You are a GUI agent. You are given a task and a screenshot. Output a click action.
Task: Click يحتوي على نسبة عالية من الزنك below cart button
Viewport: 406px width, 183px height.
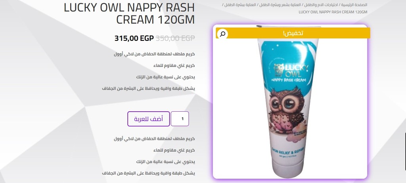[165, 162]
